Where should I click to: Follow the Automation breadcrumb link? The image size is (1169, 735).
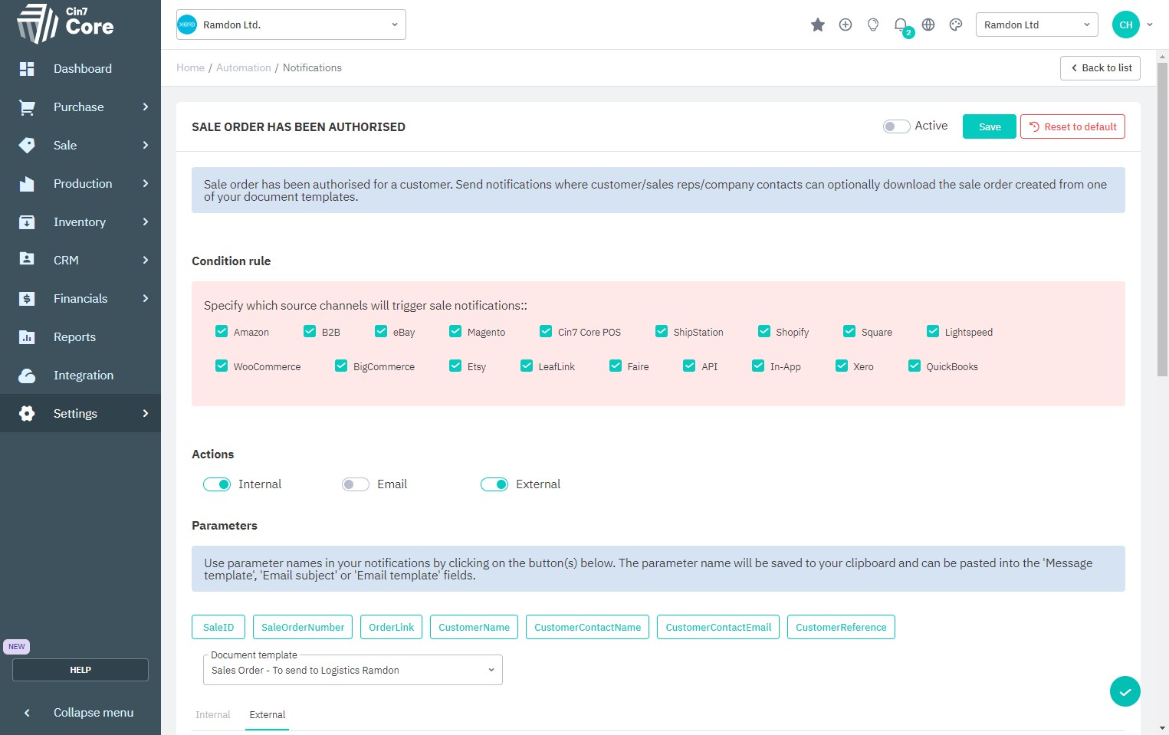coord(243,68)
